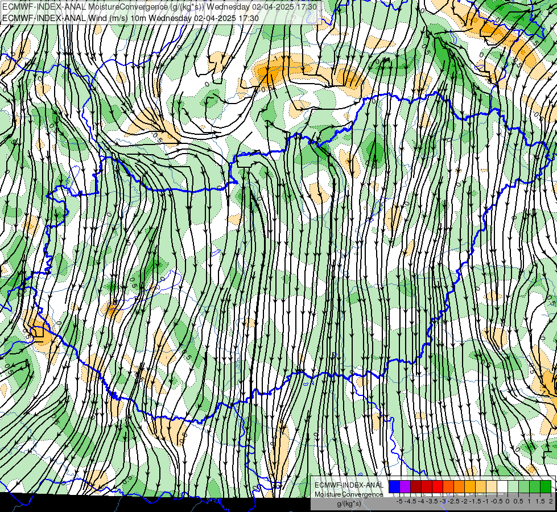Click the MoistureConvergence label in the legend

349,494
